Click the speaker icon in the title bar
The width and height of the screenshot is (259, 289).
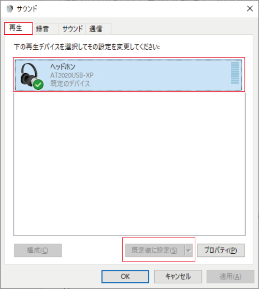click(9, 8)
